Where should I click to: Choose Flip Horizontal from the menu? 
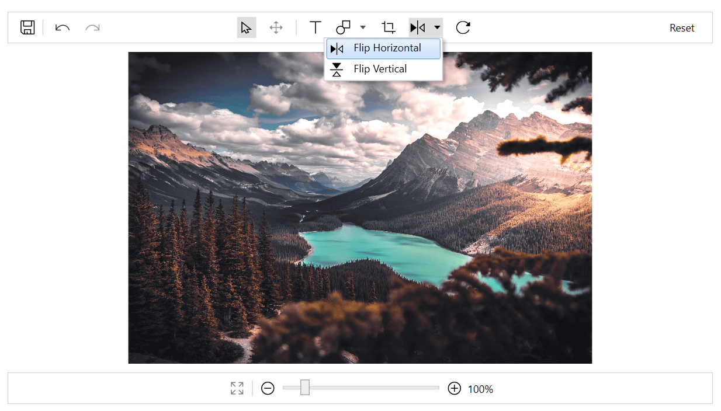click(x=383, y=48)
